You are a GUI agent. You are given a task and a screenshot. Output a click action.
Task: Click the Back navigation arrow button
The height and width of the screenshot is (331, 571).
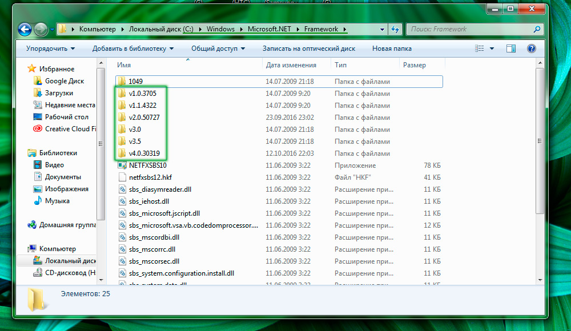[25, 29]
